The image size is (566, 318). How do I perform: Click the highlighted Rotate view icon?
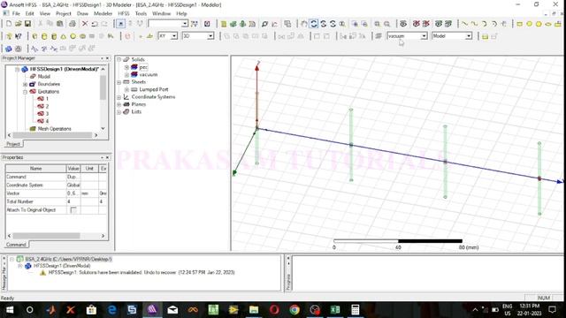pos(314,24)
